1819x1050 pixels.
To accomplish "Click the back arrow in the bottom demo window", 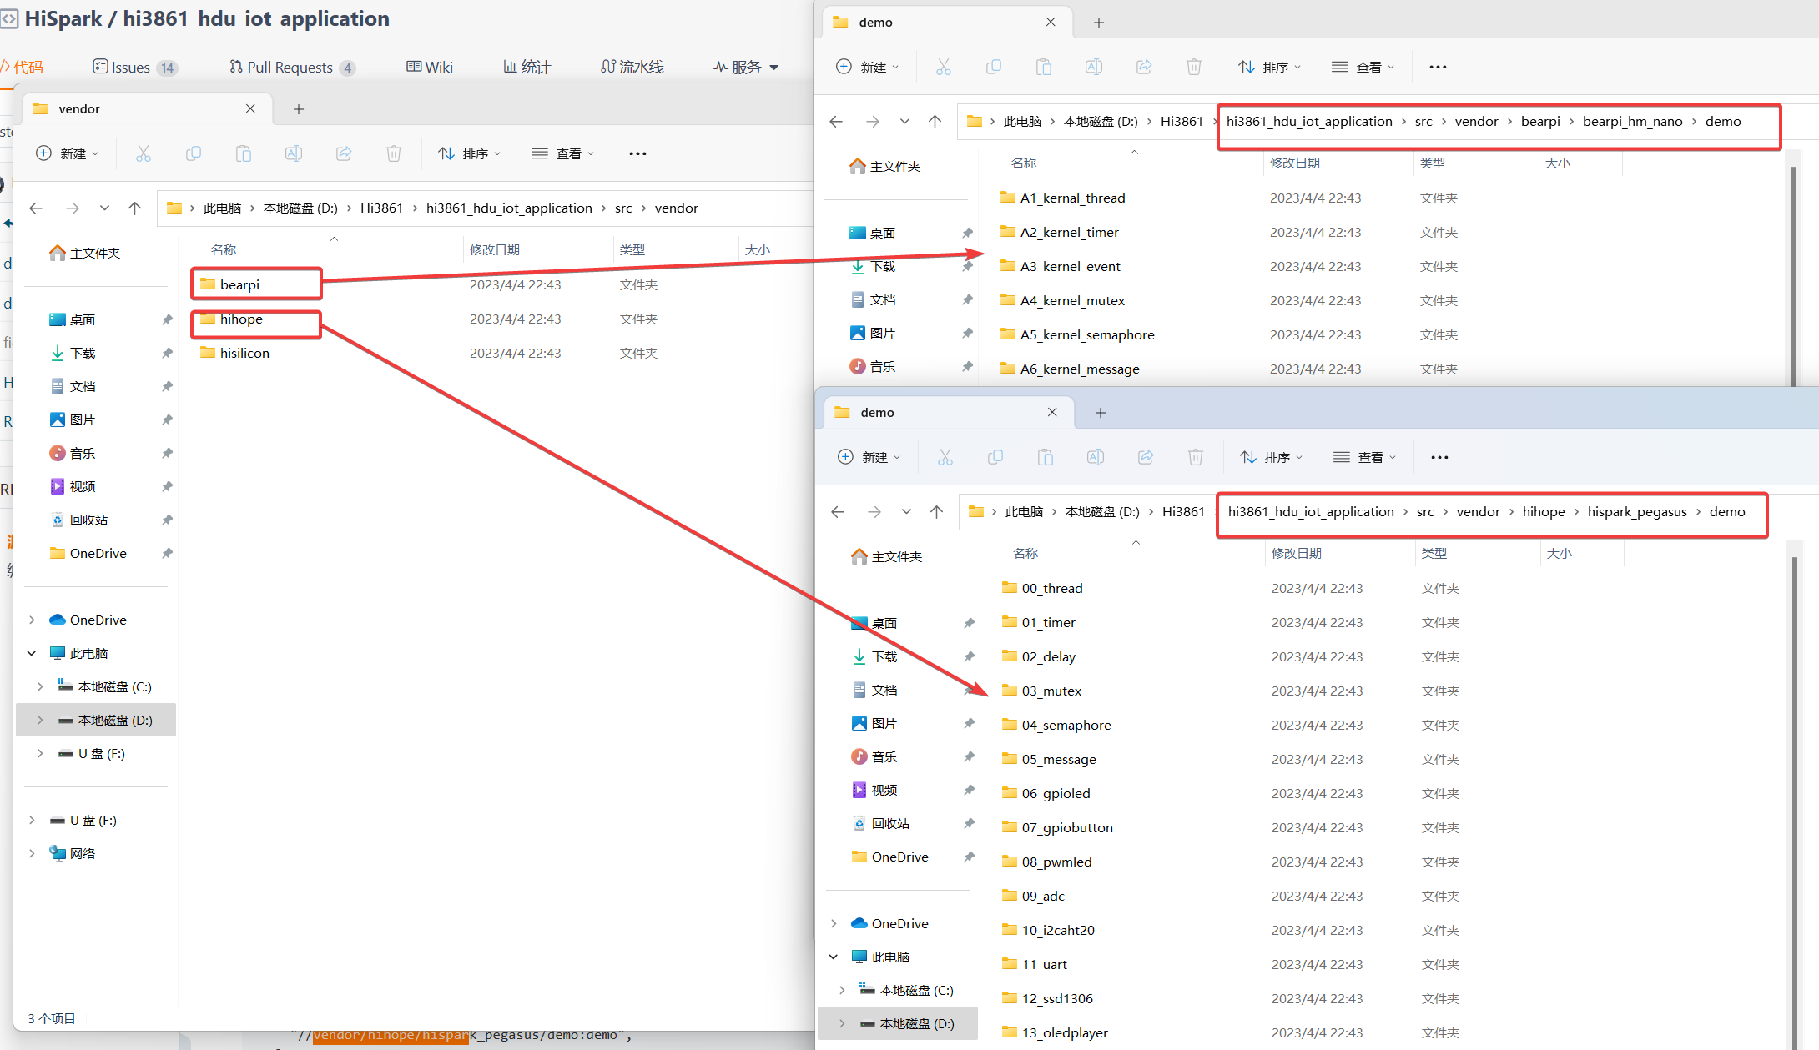I will [839, 512].
